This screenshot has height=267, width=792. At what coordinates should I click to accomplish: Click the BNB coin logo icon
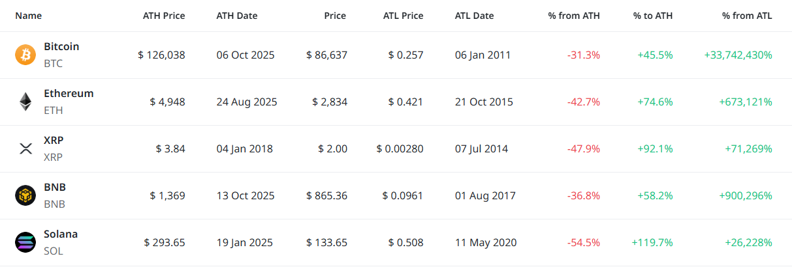[x=25, y=195]
